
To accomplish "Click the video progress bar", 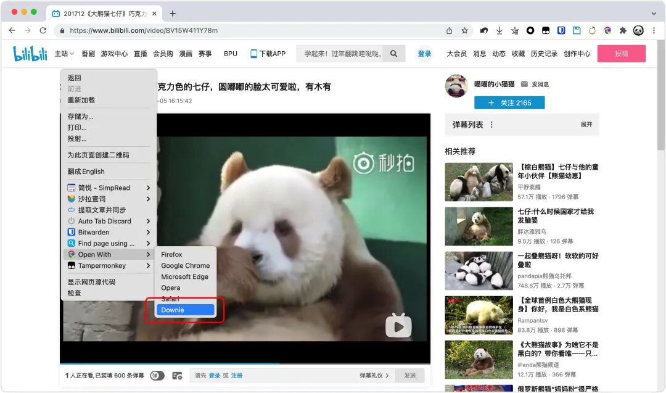I will tap(245, 363).
